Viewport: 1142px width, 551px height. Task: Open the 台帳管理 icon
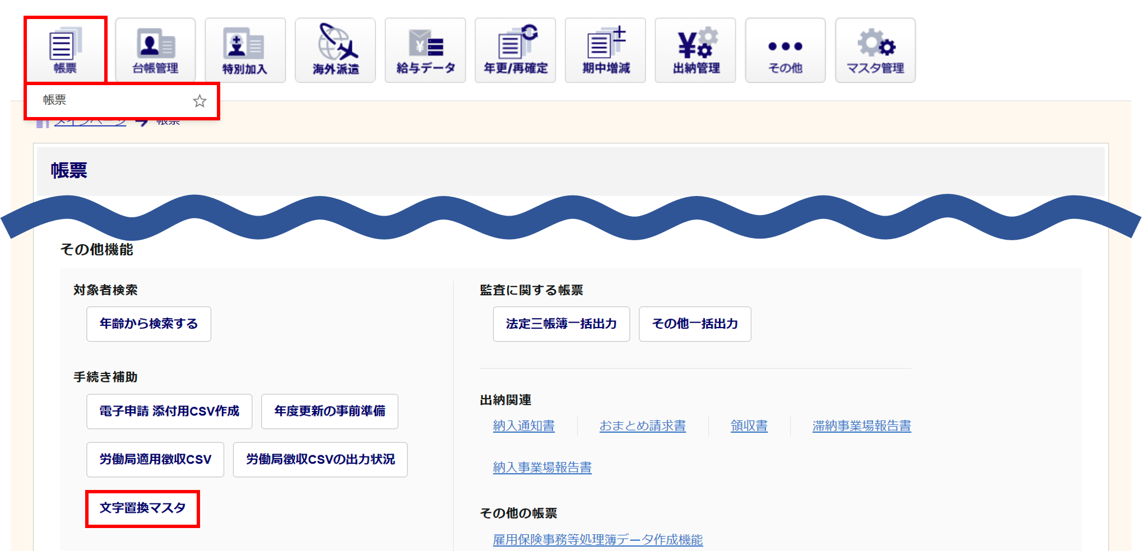click(x=155, y=50)
